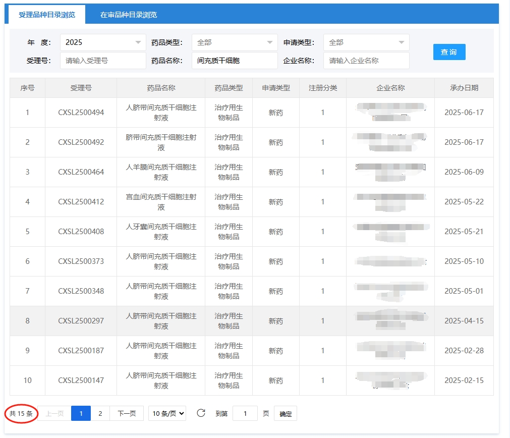Select the 受理品种目录浏览 tab

tap(47, 15)
